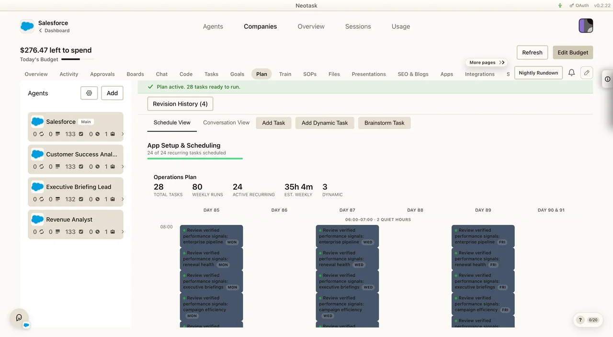Viewport: 613px width, 337px height.
Task: Open the Sessions top navigation item
Action: [358, 26]
